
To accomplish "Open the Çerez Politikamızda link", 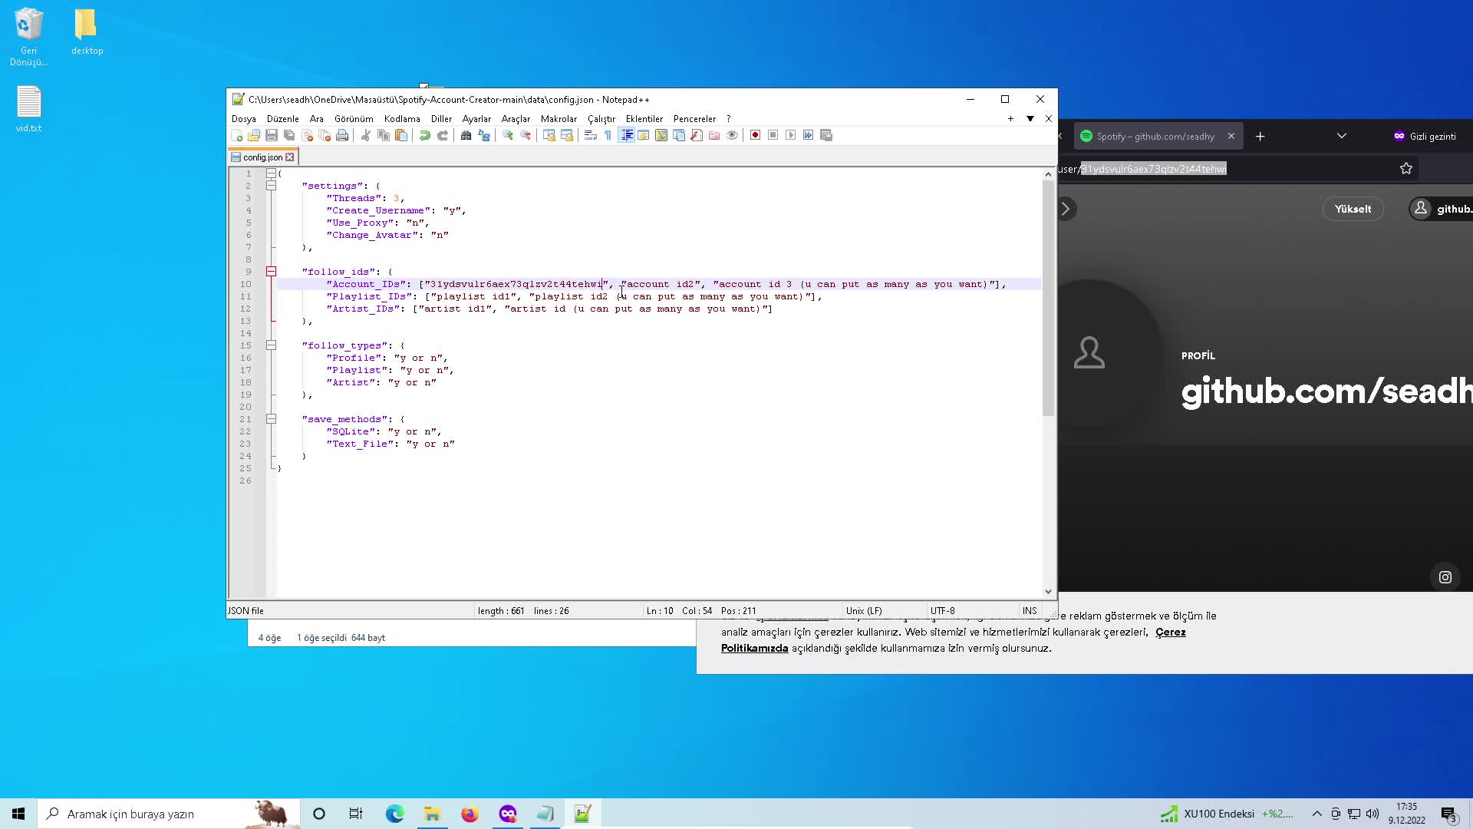I will pyautogui.click(x=754, y=648).
